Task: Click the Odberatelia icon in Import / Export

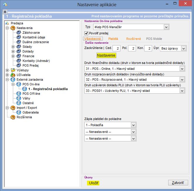Action: click(19, 112)
